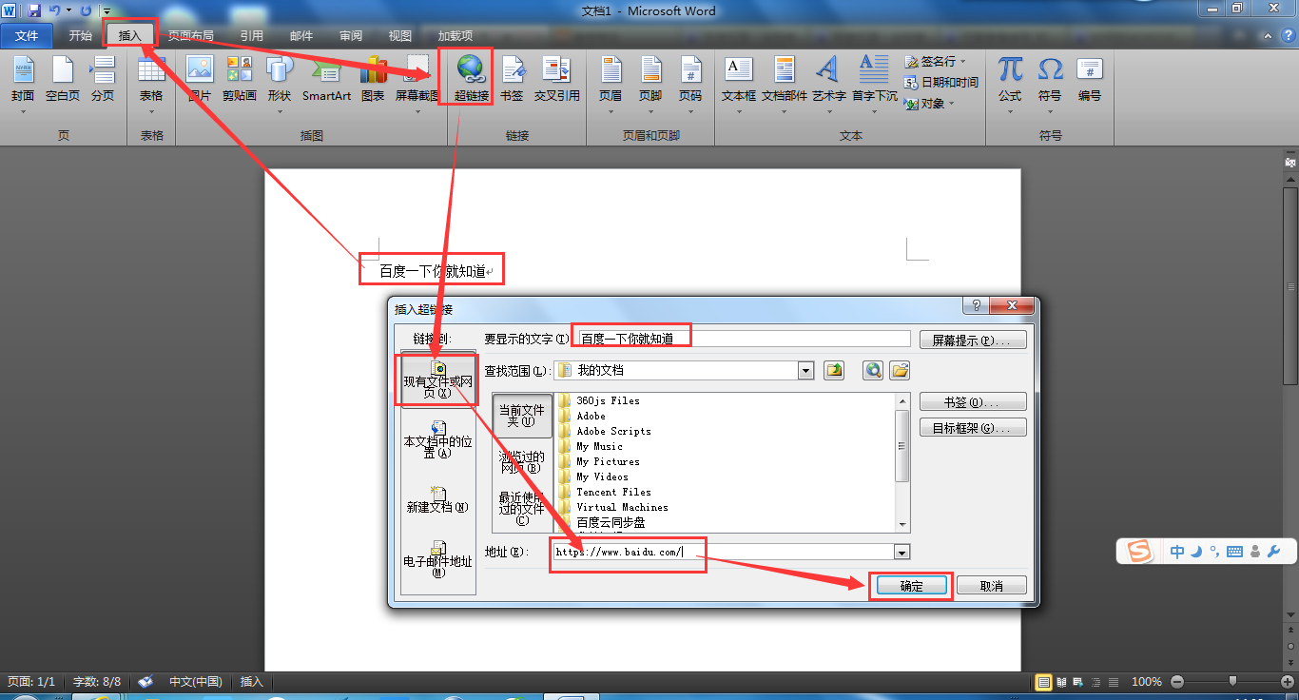This screenshot has height=700, width=1299.
Task: Toggle Sogou punctuation mode
Action: 1214,552
